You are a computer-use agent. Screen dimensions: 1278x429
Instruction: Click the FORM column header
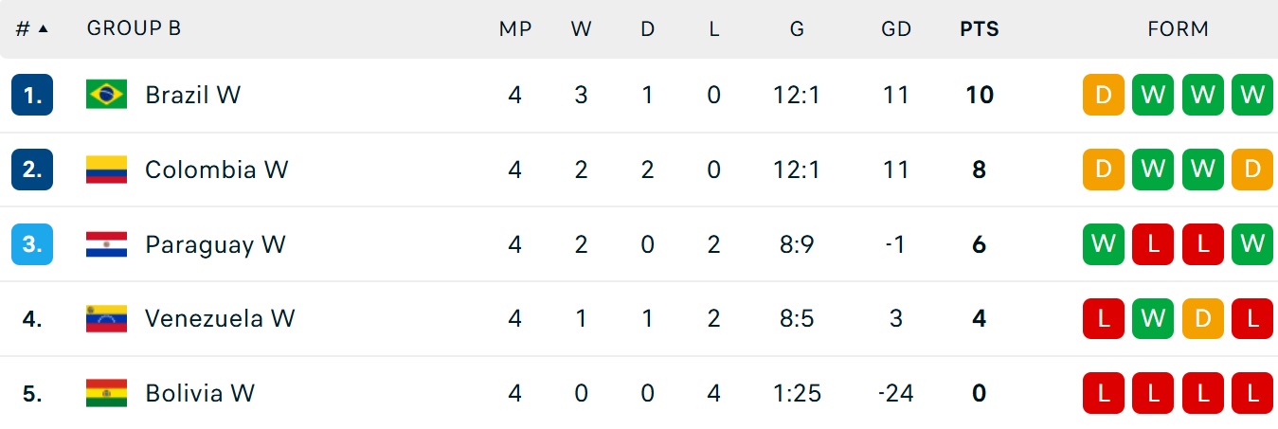[1179, 29]
